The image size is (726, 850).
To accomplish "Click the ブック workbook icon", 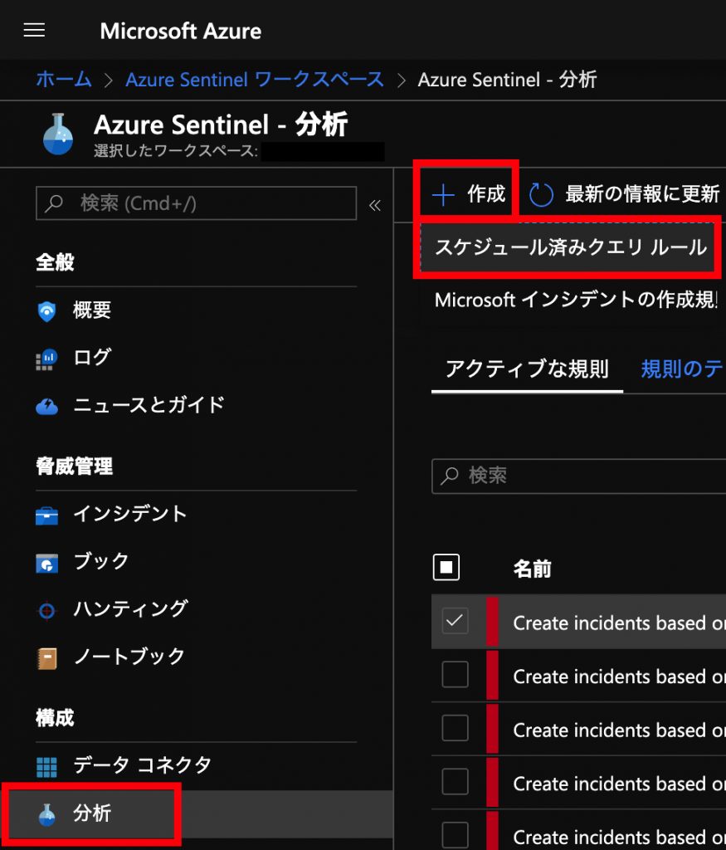I will pos(47,564).
